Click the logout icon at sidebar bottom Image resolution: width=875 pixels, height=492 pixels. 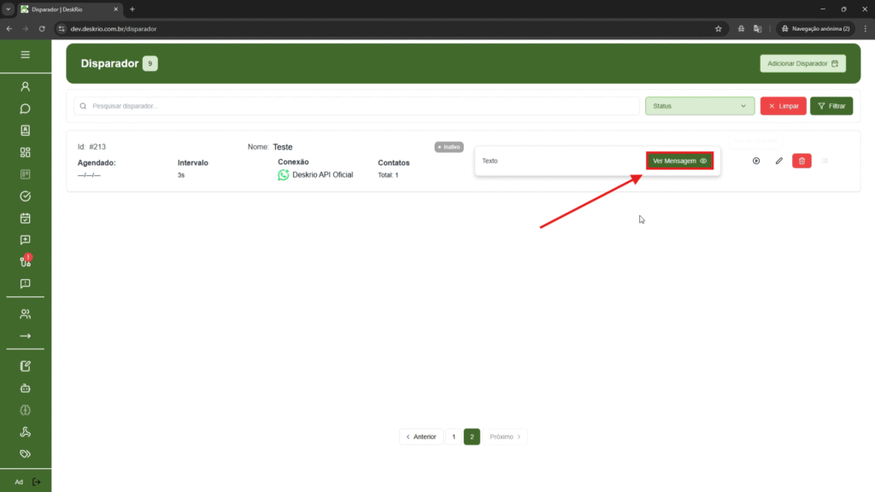pos(36,482)
